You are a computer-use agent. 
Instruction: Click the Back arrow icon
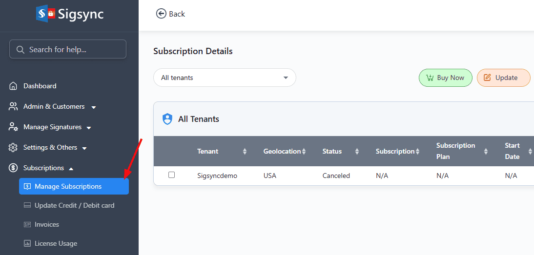pyautogui.click(x=161, y=14)
